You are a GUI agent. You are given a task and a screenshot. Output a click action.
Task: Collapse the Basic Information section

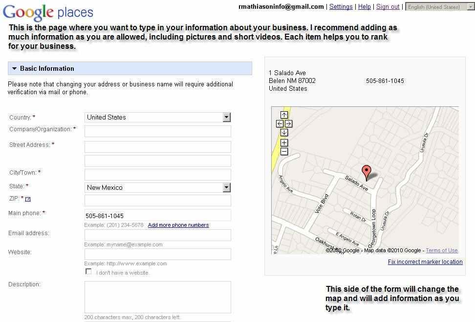point(15,69)
